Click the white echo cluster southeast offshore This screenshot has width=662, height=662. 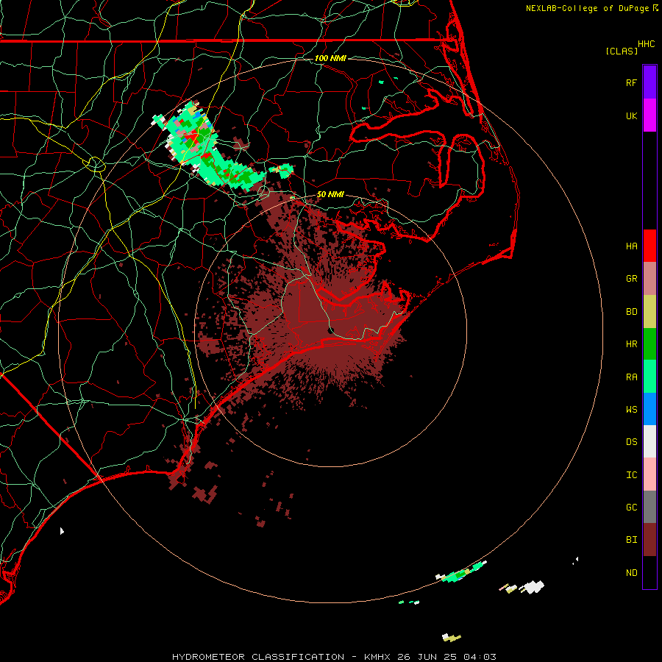coord(533,586)
